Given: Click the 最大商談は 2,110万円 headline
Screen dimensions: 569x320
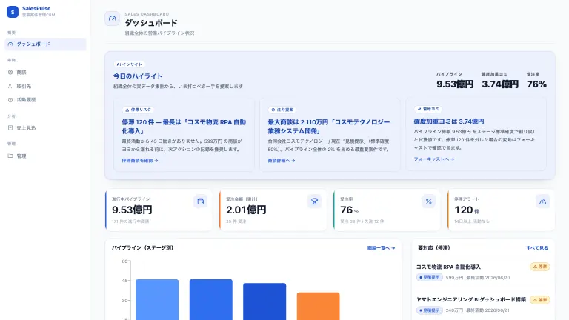Looking at the screenshot, I should 329,127.
